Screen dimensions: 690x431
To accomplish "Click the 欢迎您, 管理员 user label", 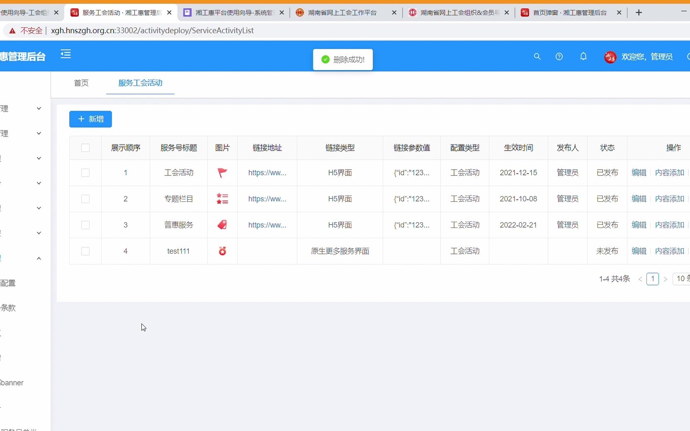I will tap(647, 57).
